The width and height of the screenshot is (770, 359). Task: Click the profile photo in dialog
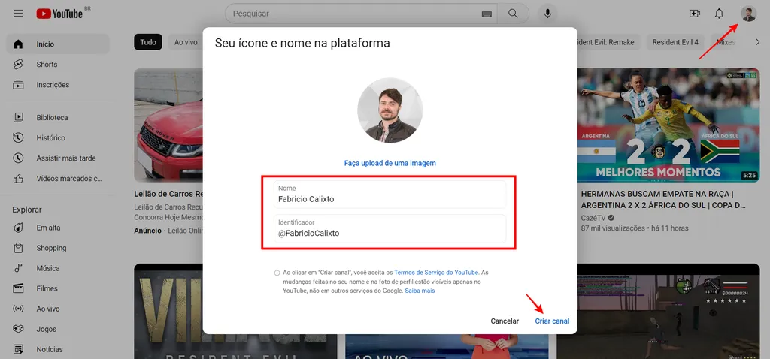(x=390, y=110)
